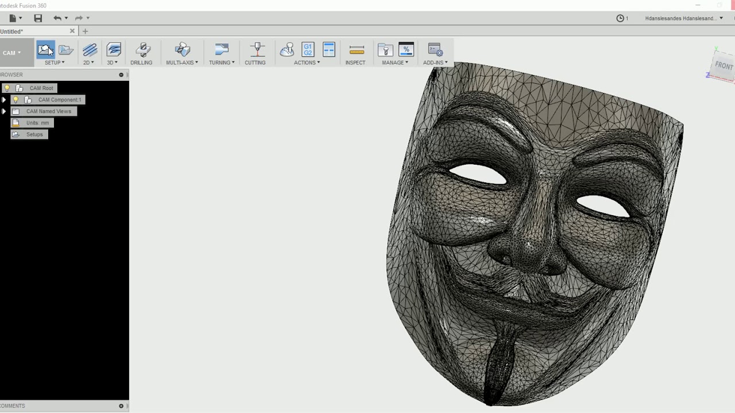Select the 2D milling strategies icon

coord(90,50)
